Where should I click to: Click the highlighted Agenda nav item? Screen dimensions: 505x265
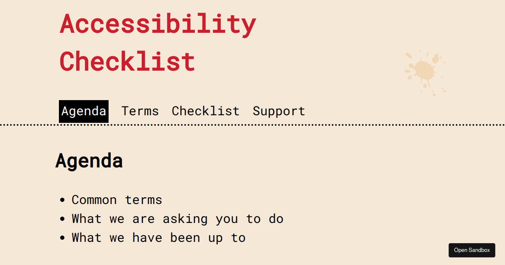click(x=83, y=111)
